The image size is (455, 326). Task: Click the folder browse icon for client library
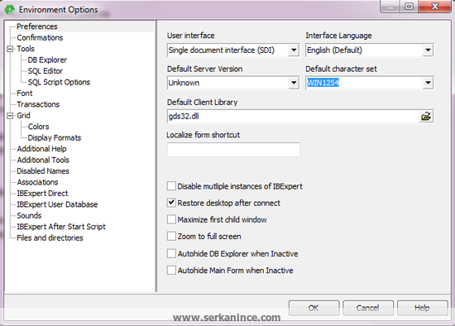(426, 117)
